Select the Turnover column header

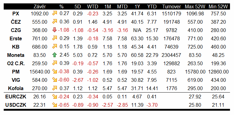click(172, 7)
